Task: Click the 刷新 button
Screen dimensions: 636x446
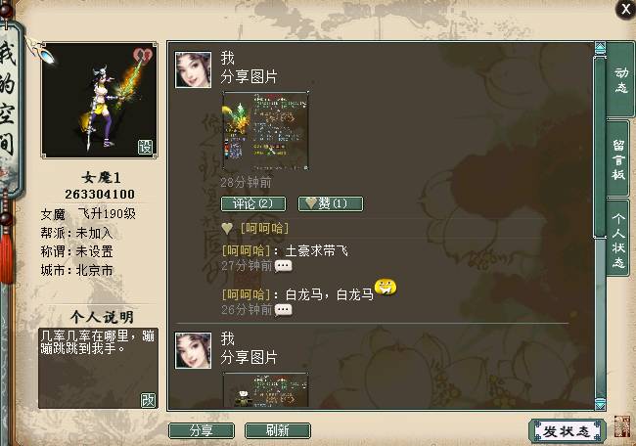Action: pos(278,430)
